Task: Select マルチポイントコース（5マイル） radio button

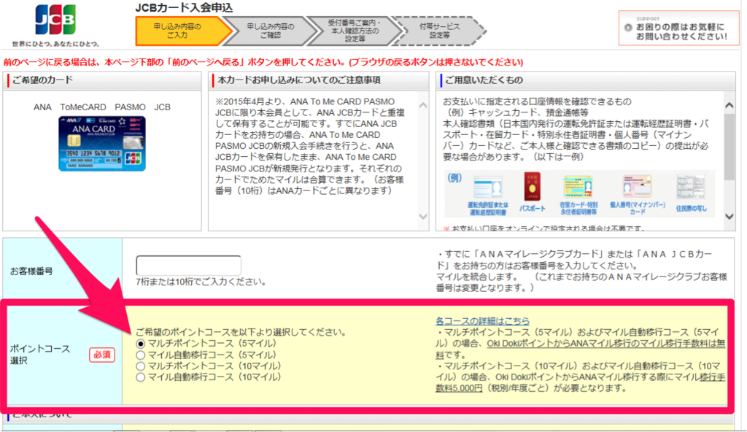Action: [140, 344]
